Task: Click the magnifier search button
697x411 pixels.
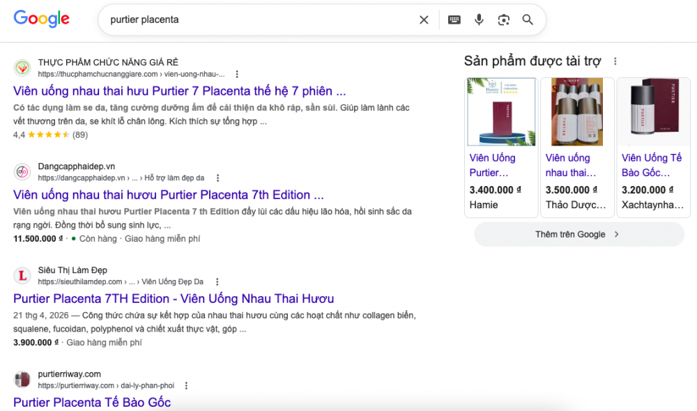Action: [x=528, y=20]
